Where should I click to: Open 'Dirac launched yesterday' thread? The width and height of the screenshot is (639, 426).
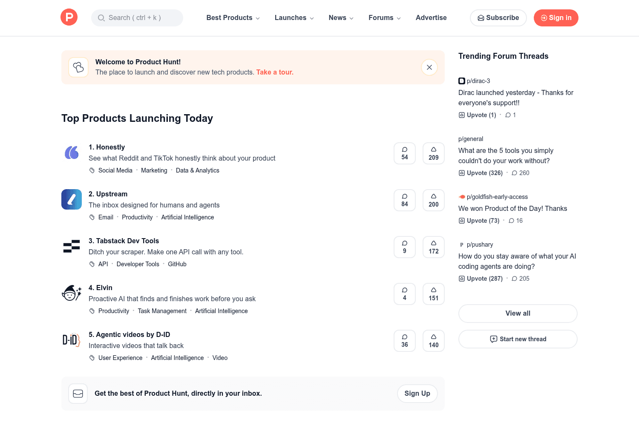click(x=516, y=98)
